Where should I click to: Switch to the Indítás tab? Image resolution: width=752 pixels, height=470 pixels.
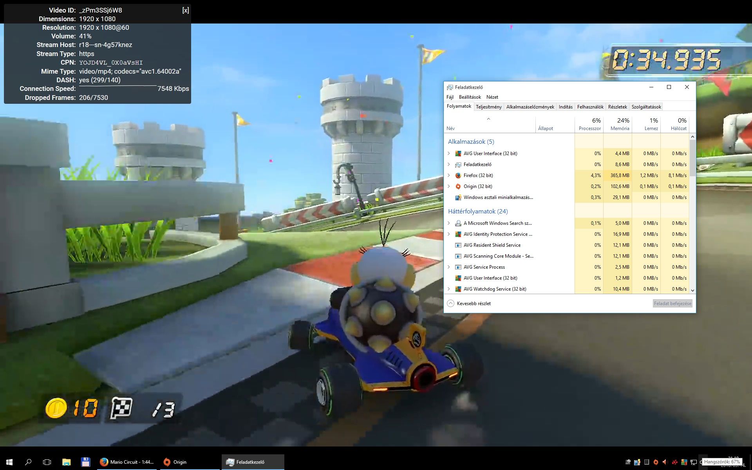tap(566, 107)
